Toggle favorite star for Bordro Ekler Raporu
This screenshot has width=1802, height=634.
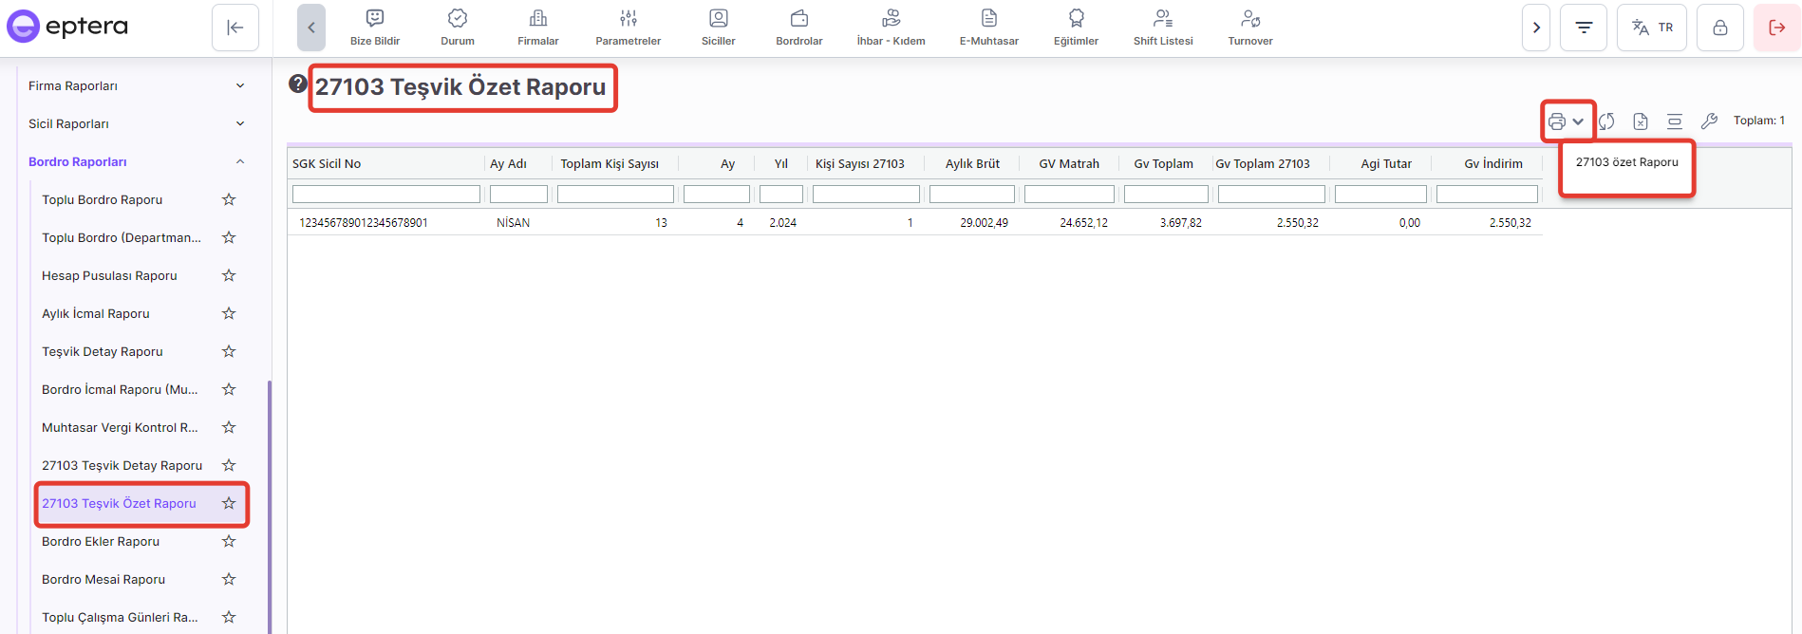(x=229, y=541)
